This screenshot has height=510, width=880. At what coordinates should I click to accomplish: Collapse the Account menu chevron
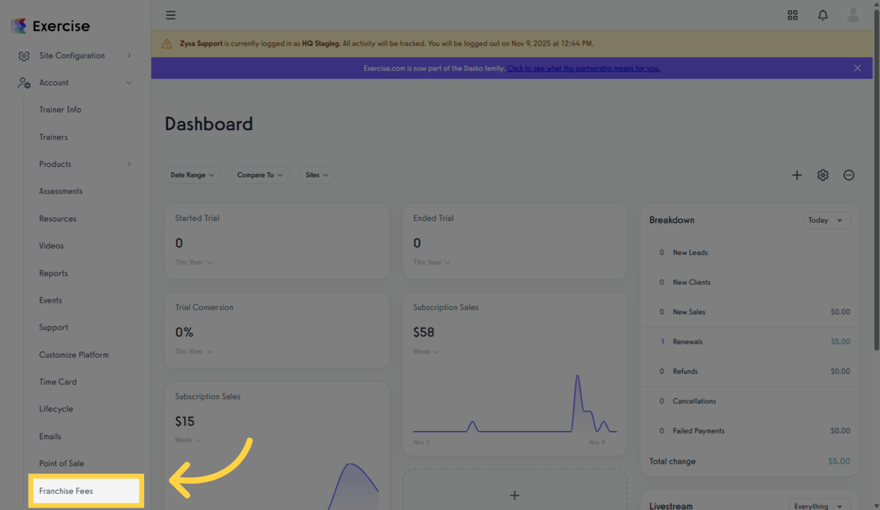(x=129, y=83)
